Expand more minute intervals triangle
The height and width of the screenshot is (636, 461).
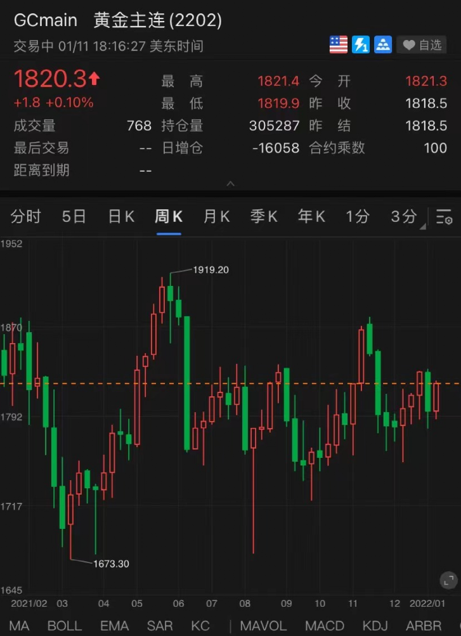pyautogui.click(x=422, y=227)
